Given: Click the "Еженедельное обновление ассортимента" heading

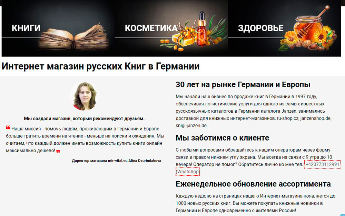Looking at the screenshot, I should tap(253, 184).
